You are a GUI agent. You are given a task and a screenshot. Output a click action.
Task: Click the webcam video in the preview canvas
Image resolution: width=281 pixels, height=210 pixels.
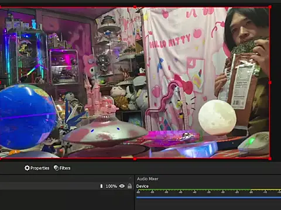coord(135,83)
